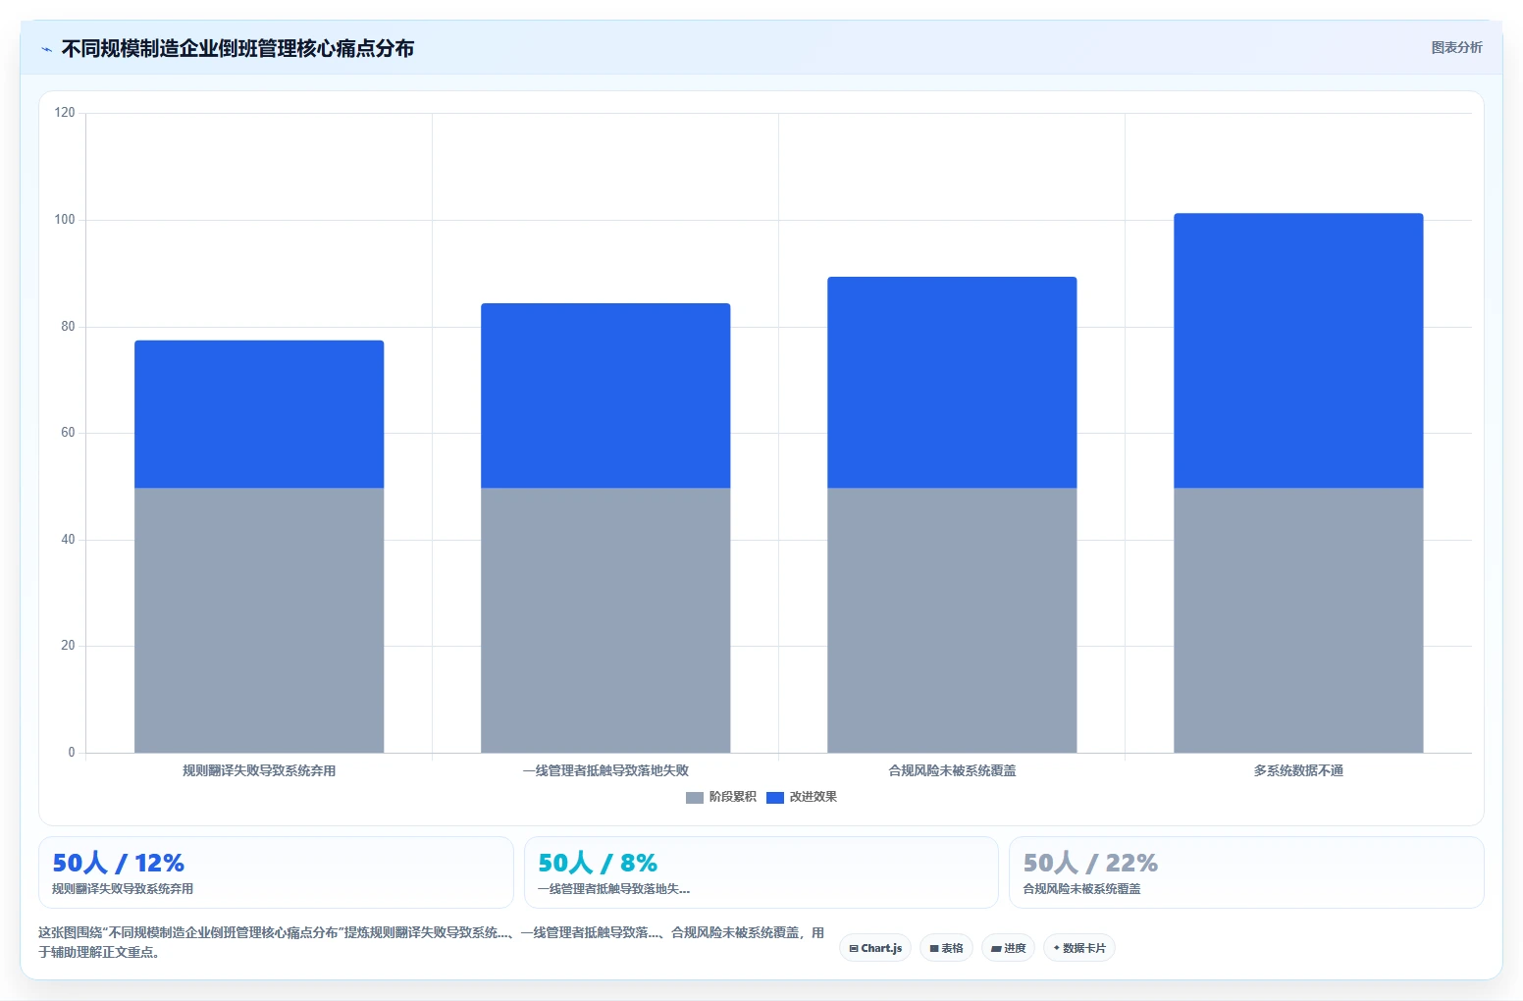Click the y-axis tick label 20
Screen dimensions: 1523x1001
(68, 646)
